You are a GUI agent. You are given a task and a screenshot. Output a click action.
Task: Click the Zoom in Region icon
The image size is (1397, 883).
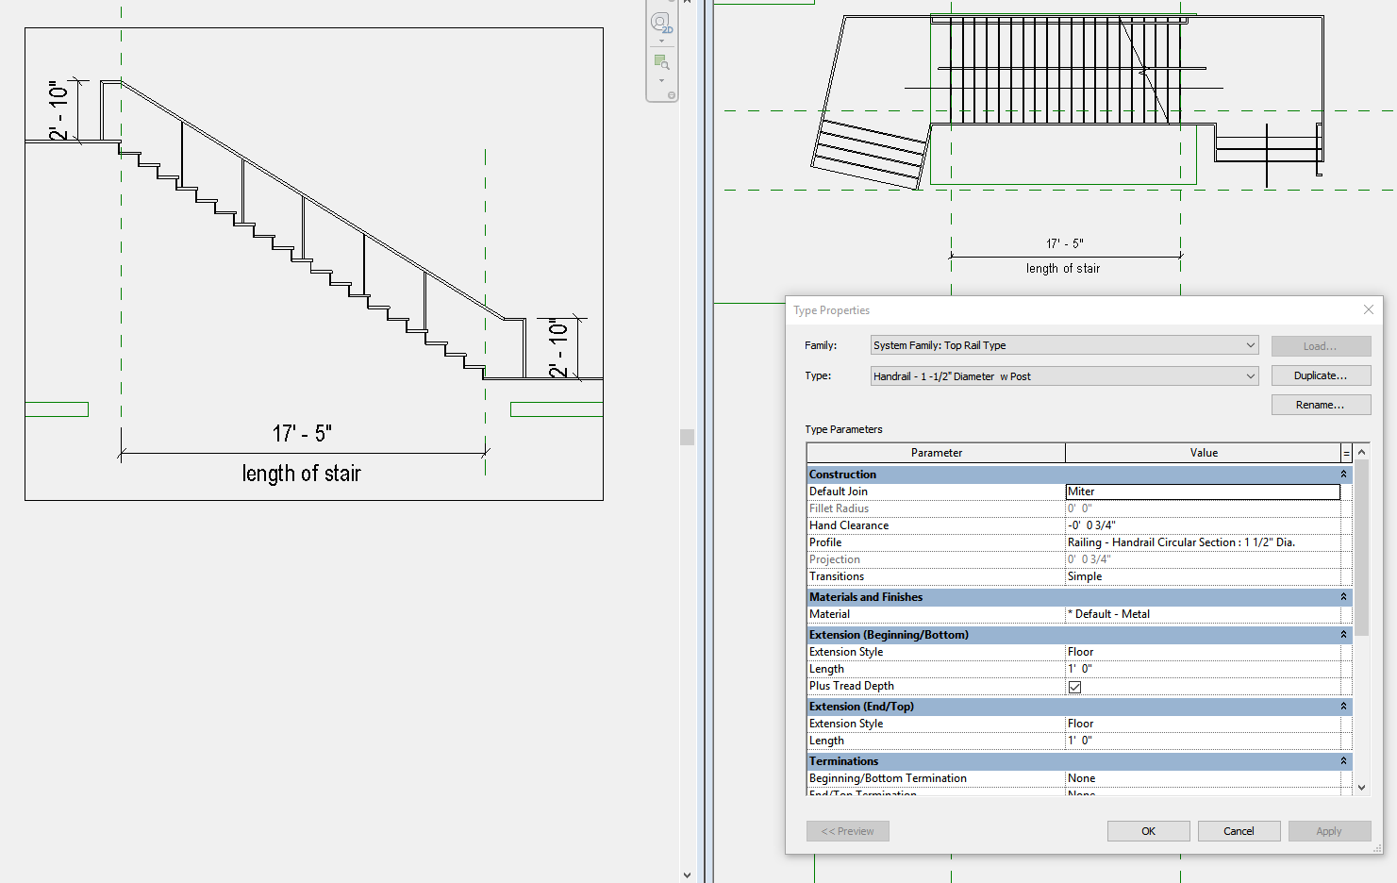(661, 62)
